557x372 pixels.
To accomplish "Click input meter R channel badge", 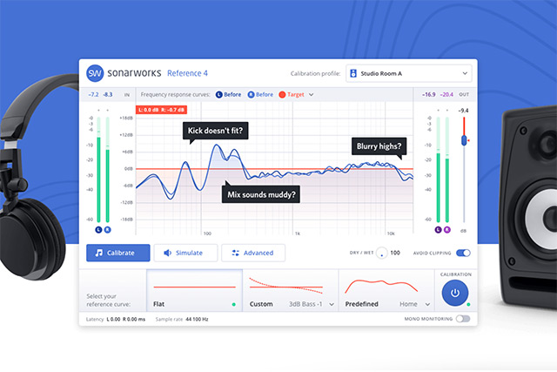I will point(107,229).
